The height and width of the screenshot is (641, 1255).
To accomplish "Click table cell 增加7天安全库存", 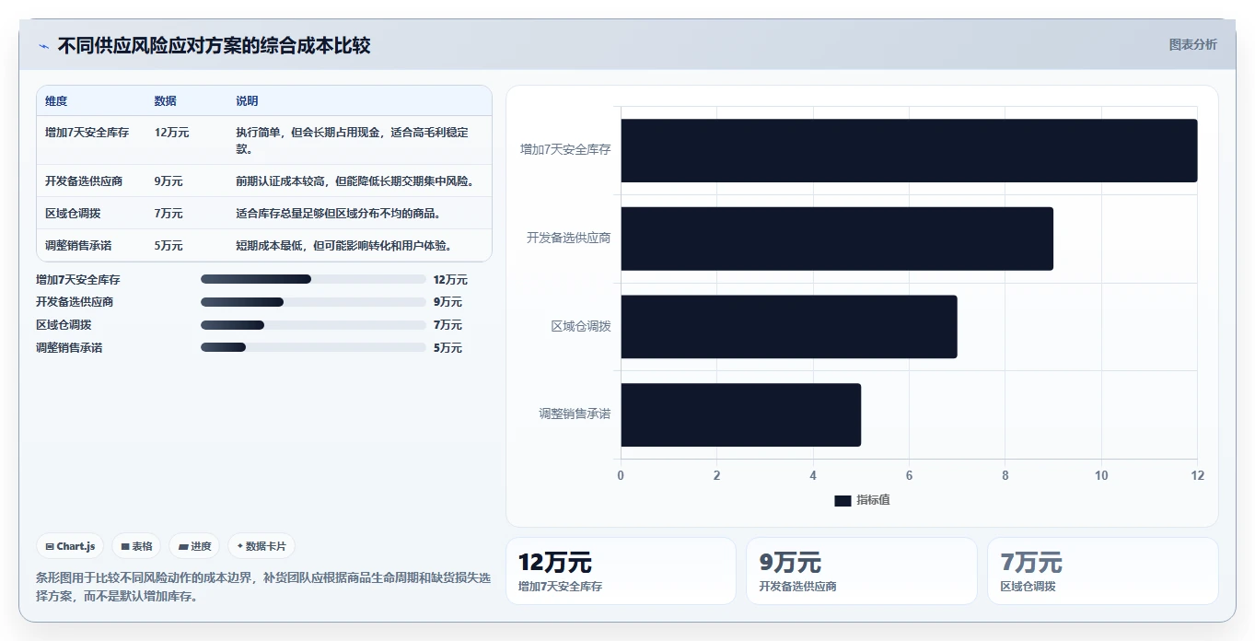I will coord(87,133).
